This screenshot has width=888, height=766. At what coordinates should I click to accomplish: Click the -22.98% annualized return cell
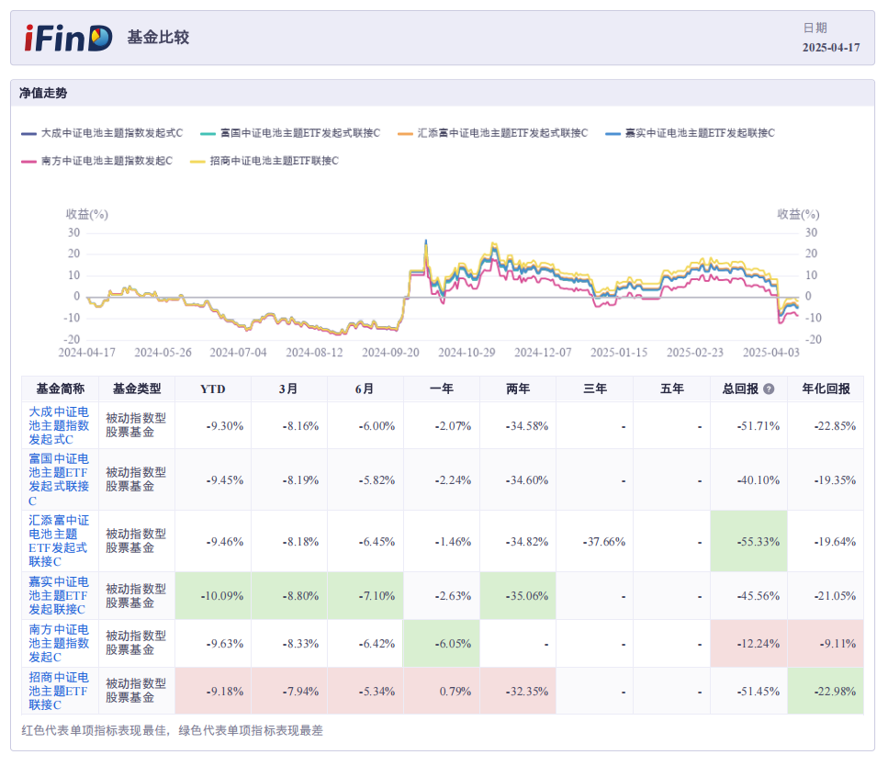coord(826,692)
